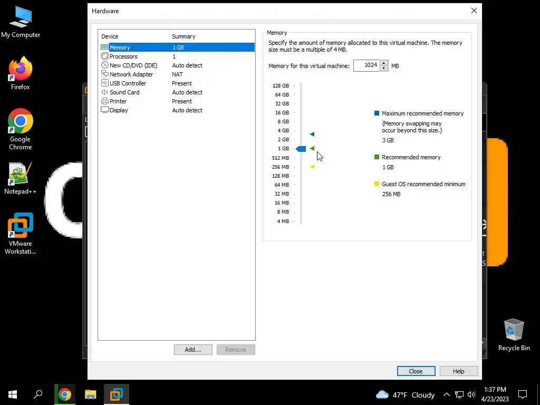Screen dimensions: 540x405
Task: Select the Processors device icon
Action: [105, 56]
